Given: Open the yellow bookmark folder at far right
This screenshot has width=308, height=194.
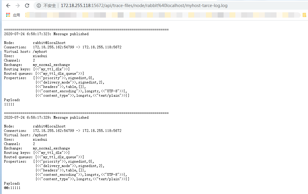Looking at the screenshot, I should pyautogui.click(x=304, y=15).
